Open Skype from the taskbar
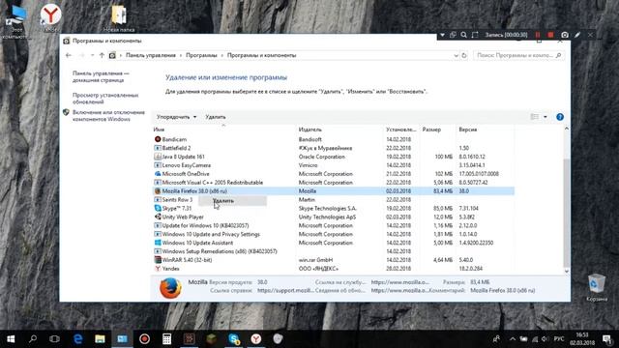The image size is (619, 348). tap(234, 339)
